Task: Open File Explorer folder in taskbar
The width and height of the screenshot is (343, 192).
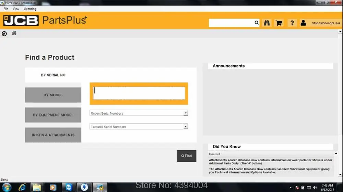Action: tap(37, 187)
